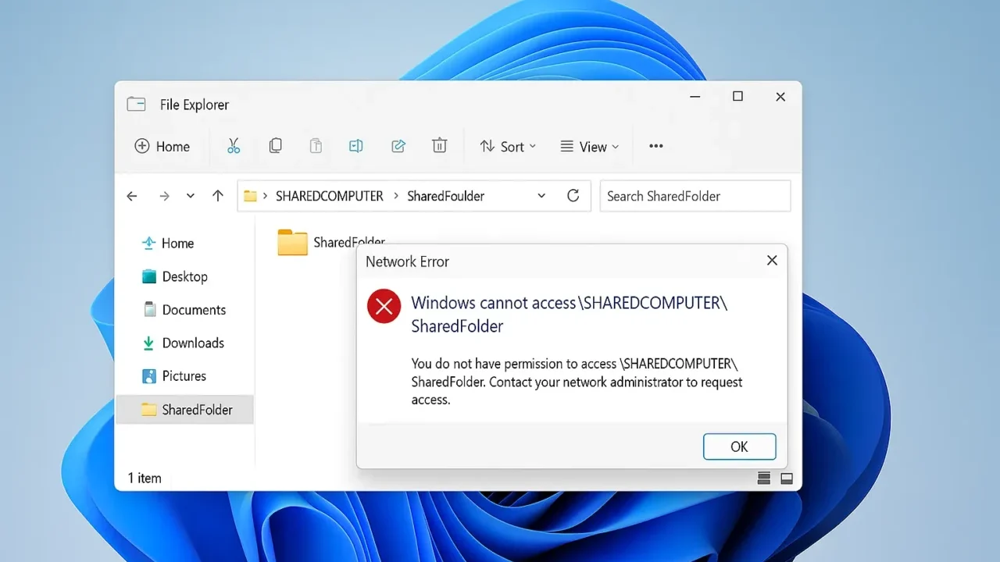Click SHAREDCOMPUTER in the address bar
Screen dimensions: 1000x562
point(330,196)
